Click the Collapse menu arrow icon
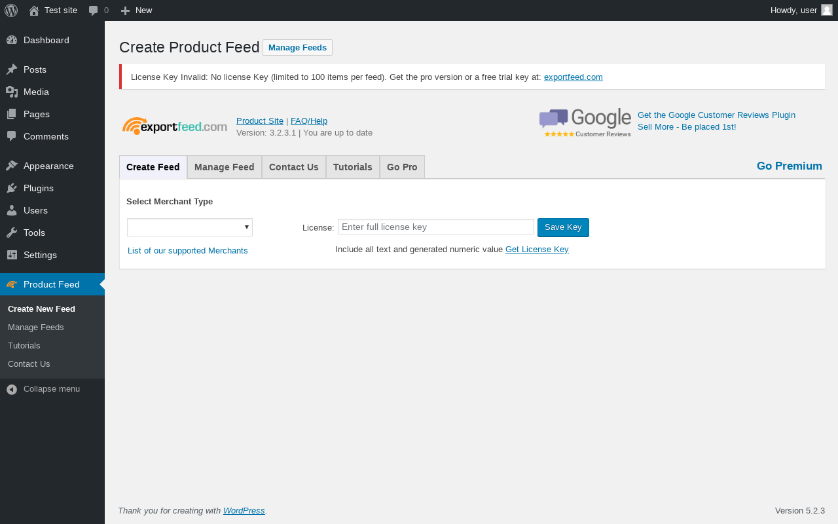This screenshot has width=838, height=524. [12, 389]
